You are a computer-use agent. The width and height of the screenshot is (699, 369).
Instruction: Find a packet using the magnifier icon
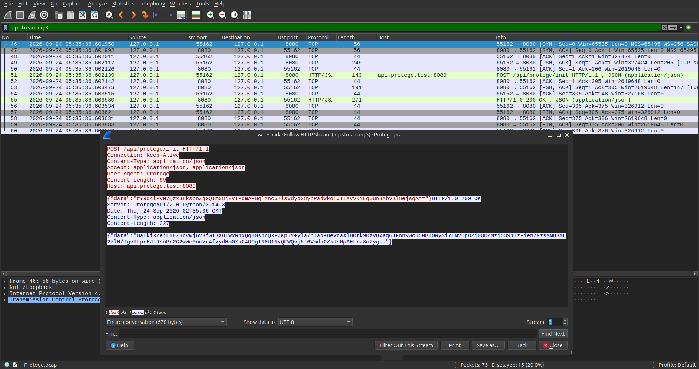pyautogui.click(x=109, y=15)
